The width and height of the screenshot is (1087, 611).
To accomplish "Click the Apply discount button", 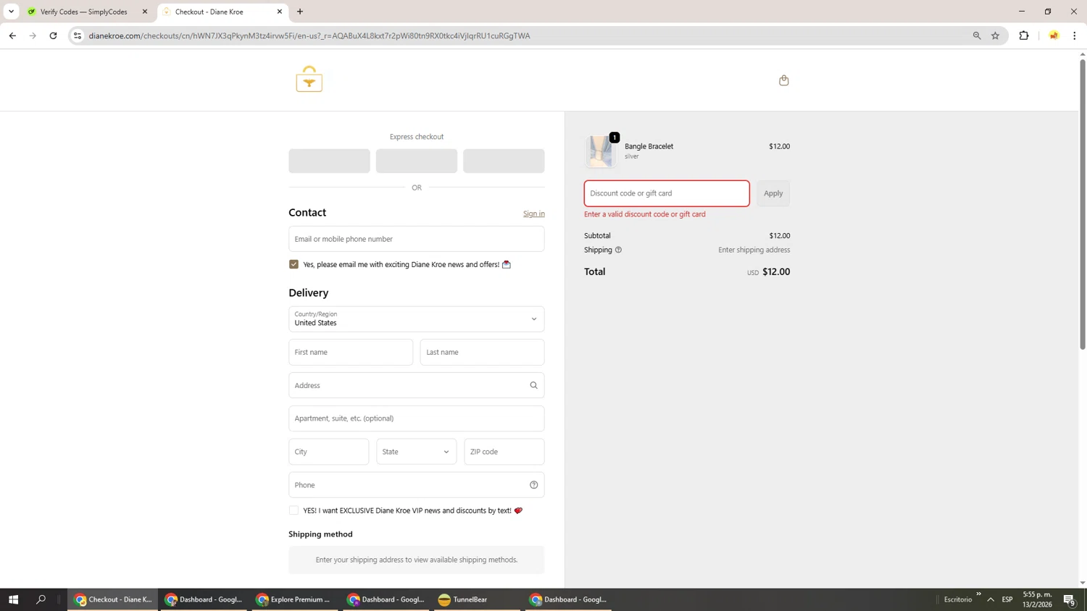I will click(773, 193).
